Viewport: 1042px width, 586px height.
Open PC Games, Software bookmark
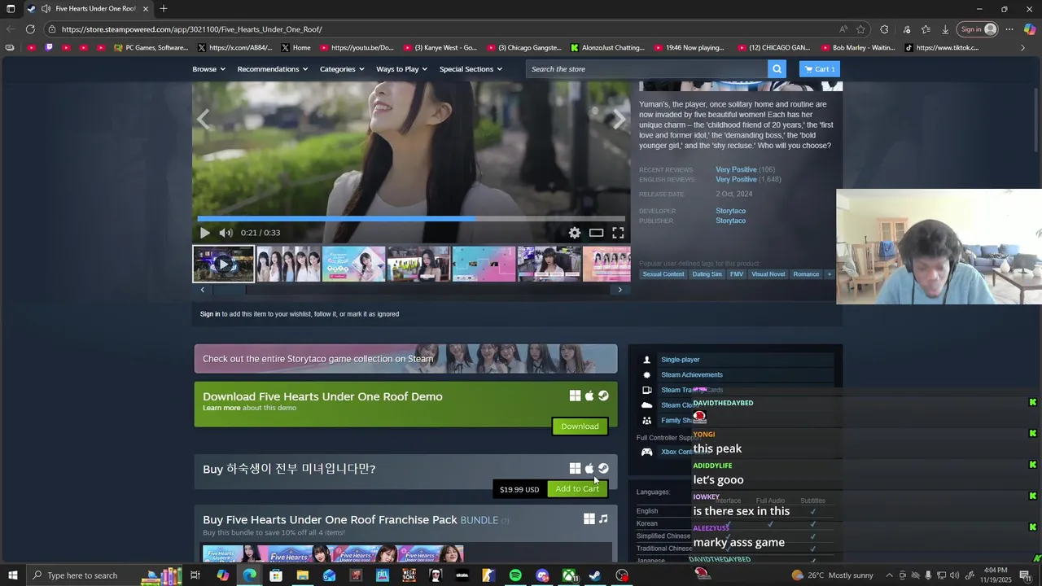click(x=151, y=48)
